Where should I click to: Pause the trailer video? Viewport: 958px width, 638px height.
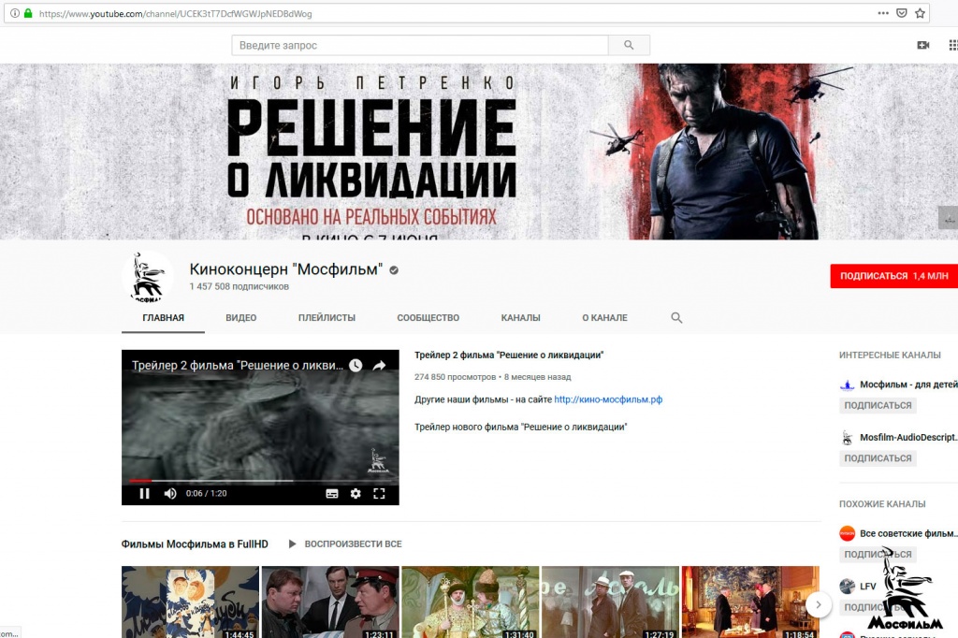144,493
